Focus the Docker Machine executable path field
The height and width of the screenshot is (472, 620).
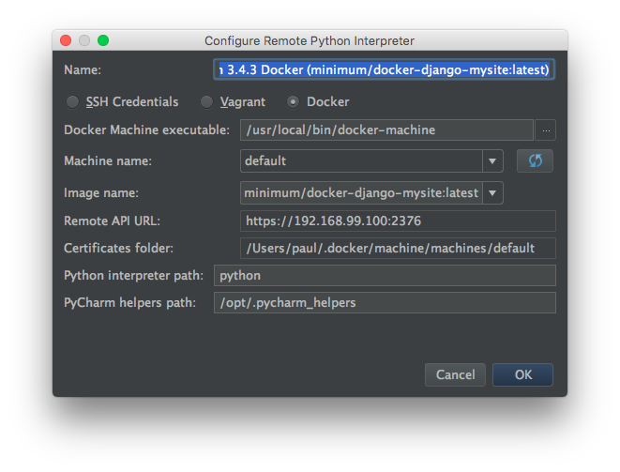coord(386,130)
